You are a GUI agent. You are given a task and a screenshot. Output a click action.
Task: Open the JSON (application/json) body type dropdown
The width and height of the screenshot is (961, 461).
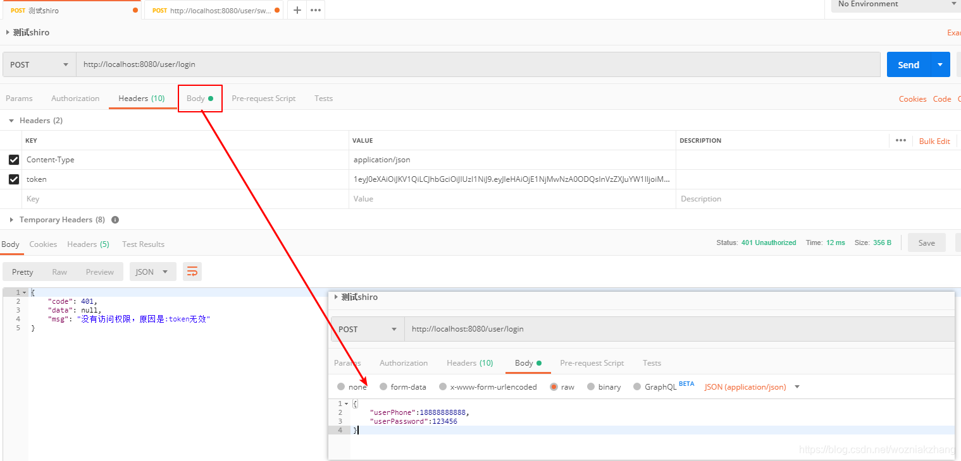(752, 386)
